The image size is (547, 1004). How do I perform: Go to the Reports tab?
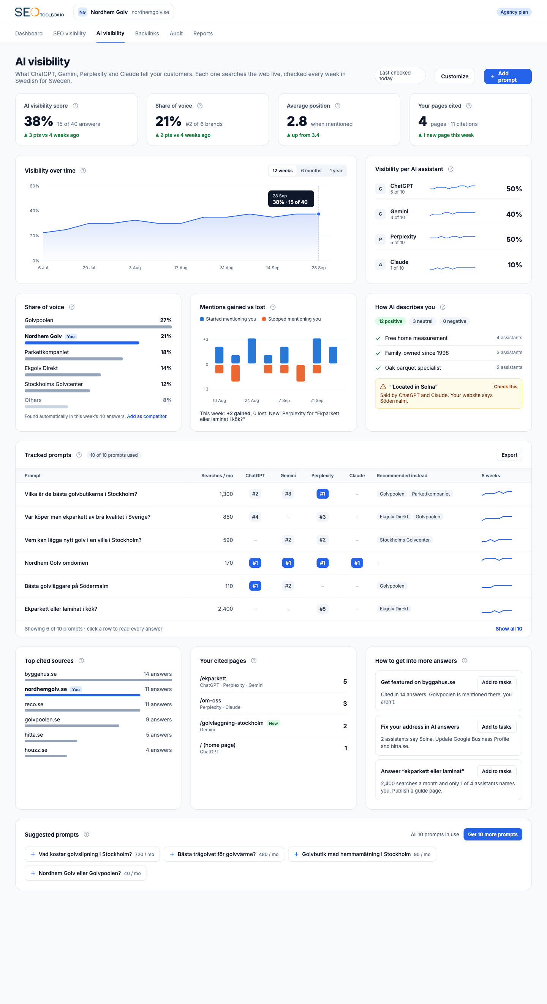tap(203, 33)
